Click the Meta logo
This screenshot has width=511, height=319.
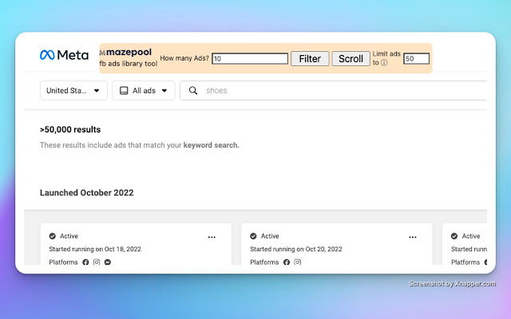(64, 55)
